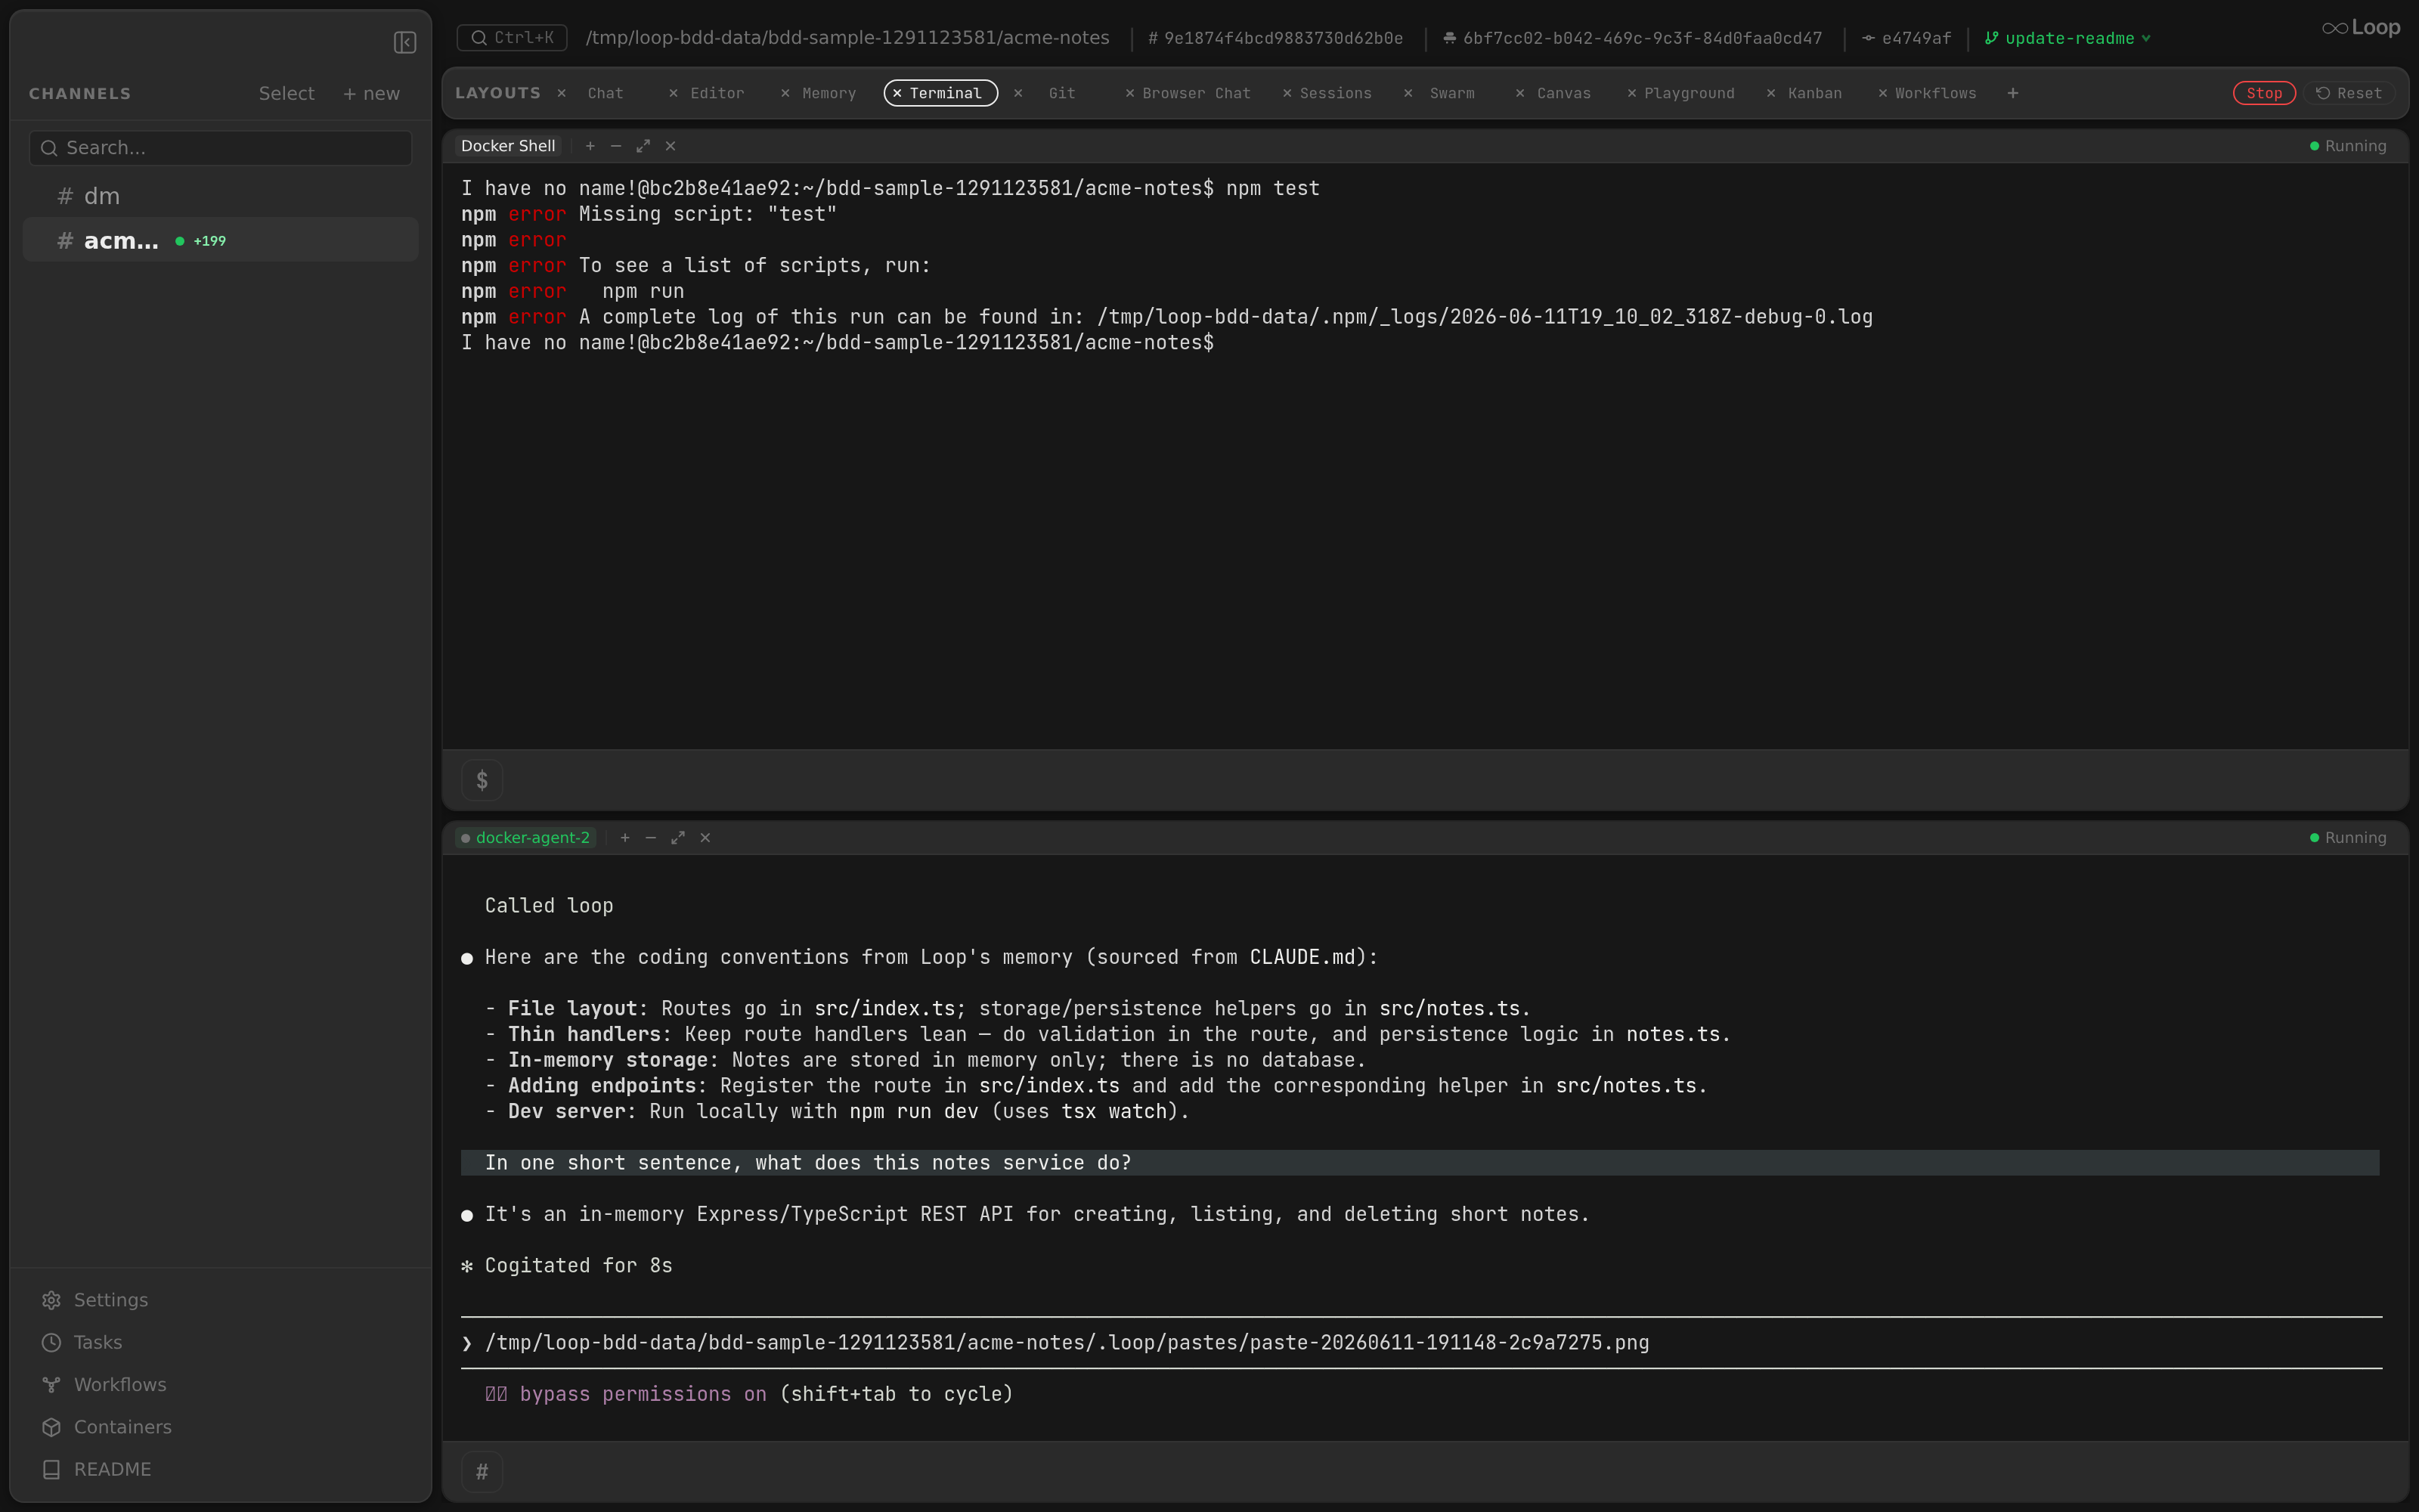Remove the Playground layout using its x
This screenshot has width=2419, height=1512.
[x=1631, y=93]
